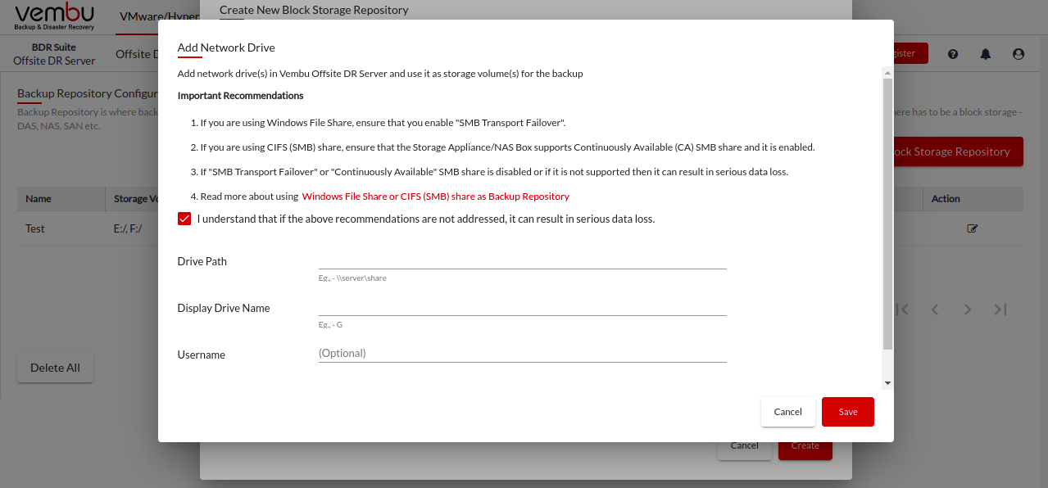Click Delete All button
The width and height of the screenshot is (1048, 488).
pyautogui.click(x=55, y=368)
